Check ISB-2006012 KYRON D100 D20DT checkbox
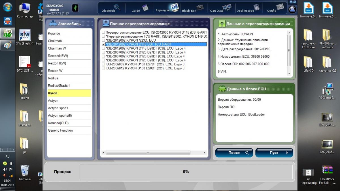 pyautogui.click(x=103, y=68)
